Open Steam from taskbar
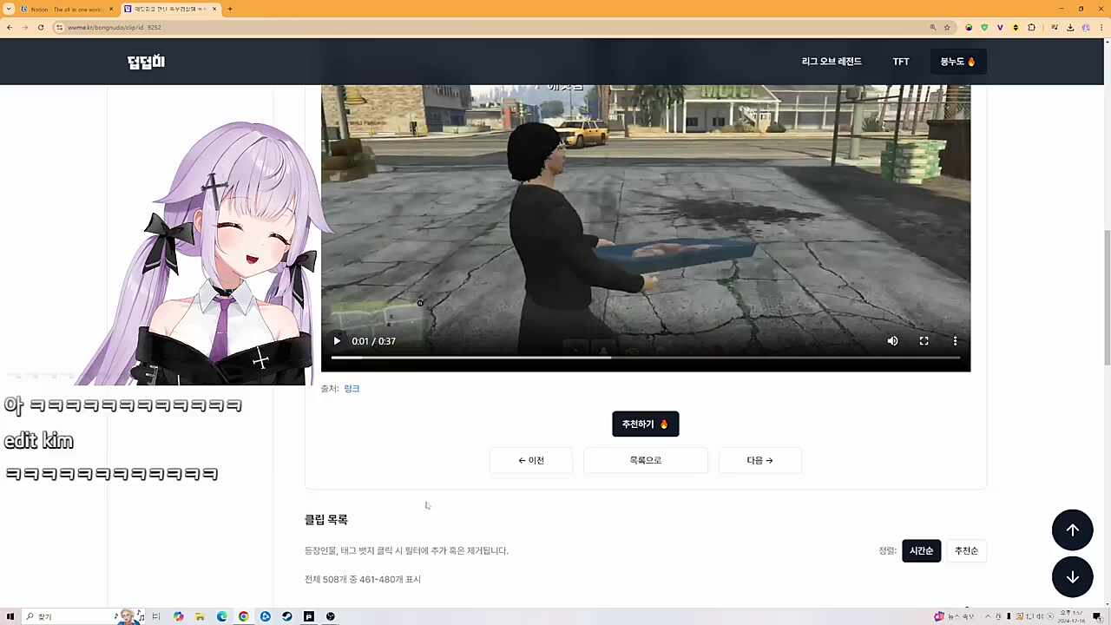 [x=286, y=616]
